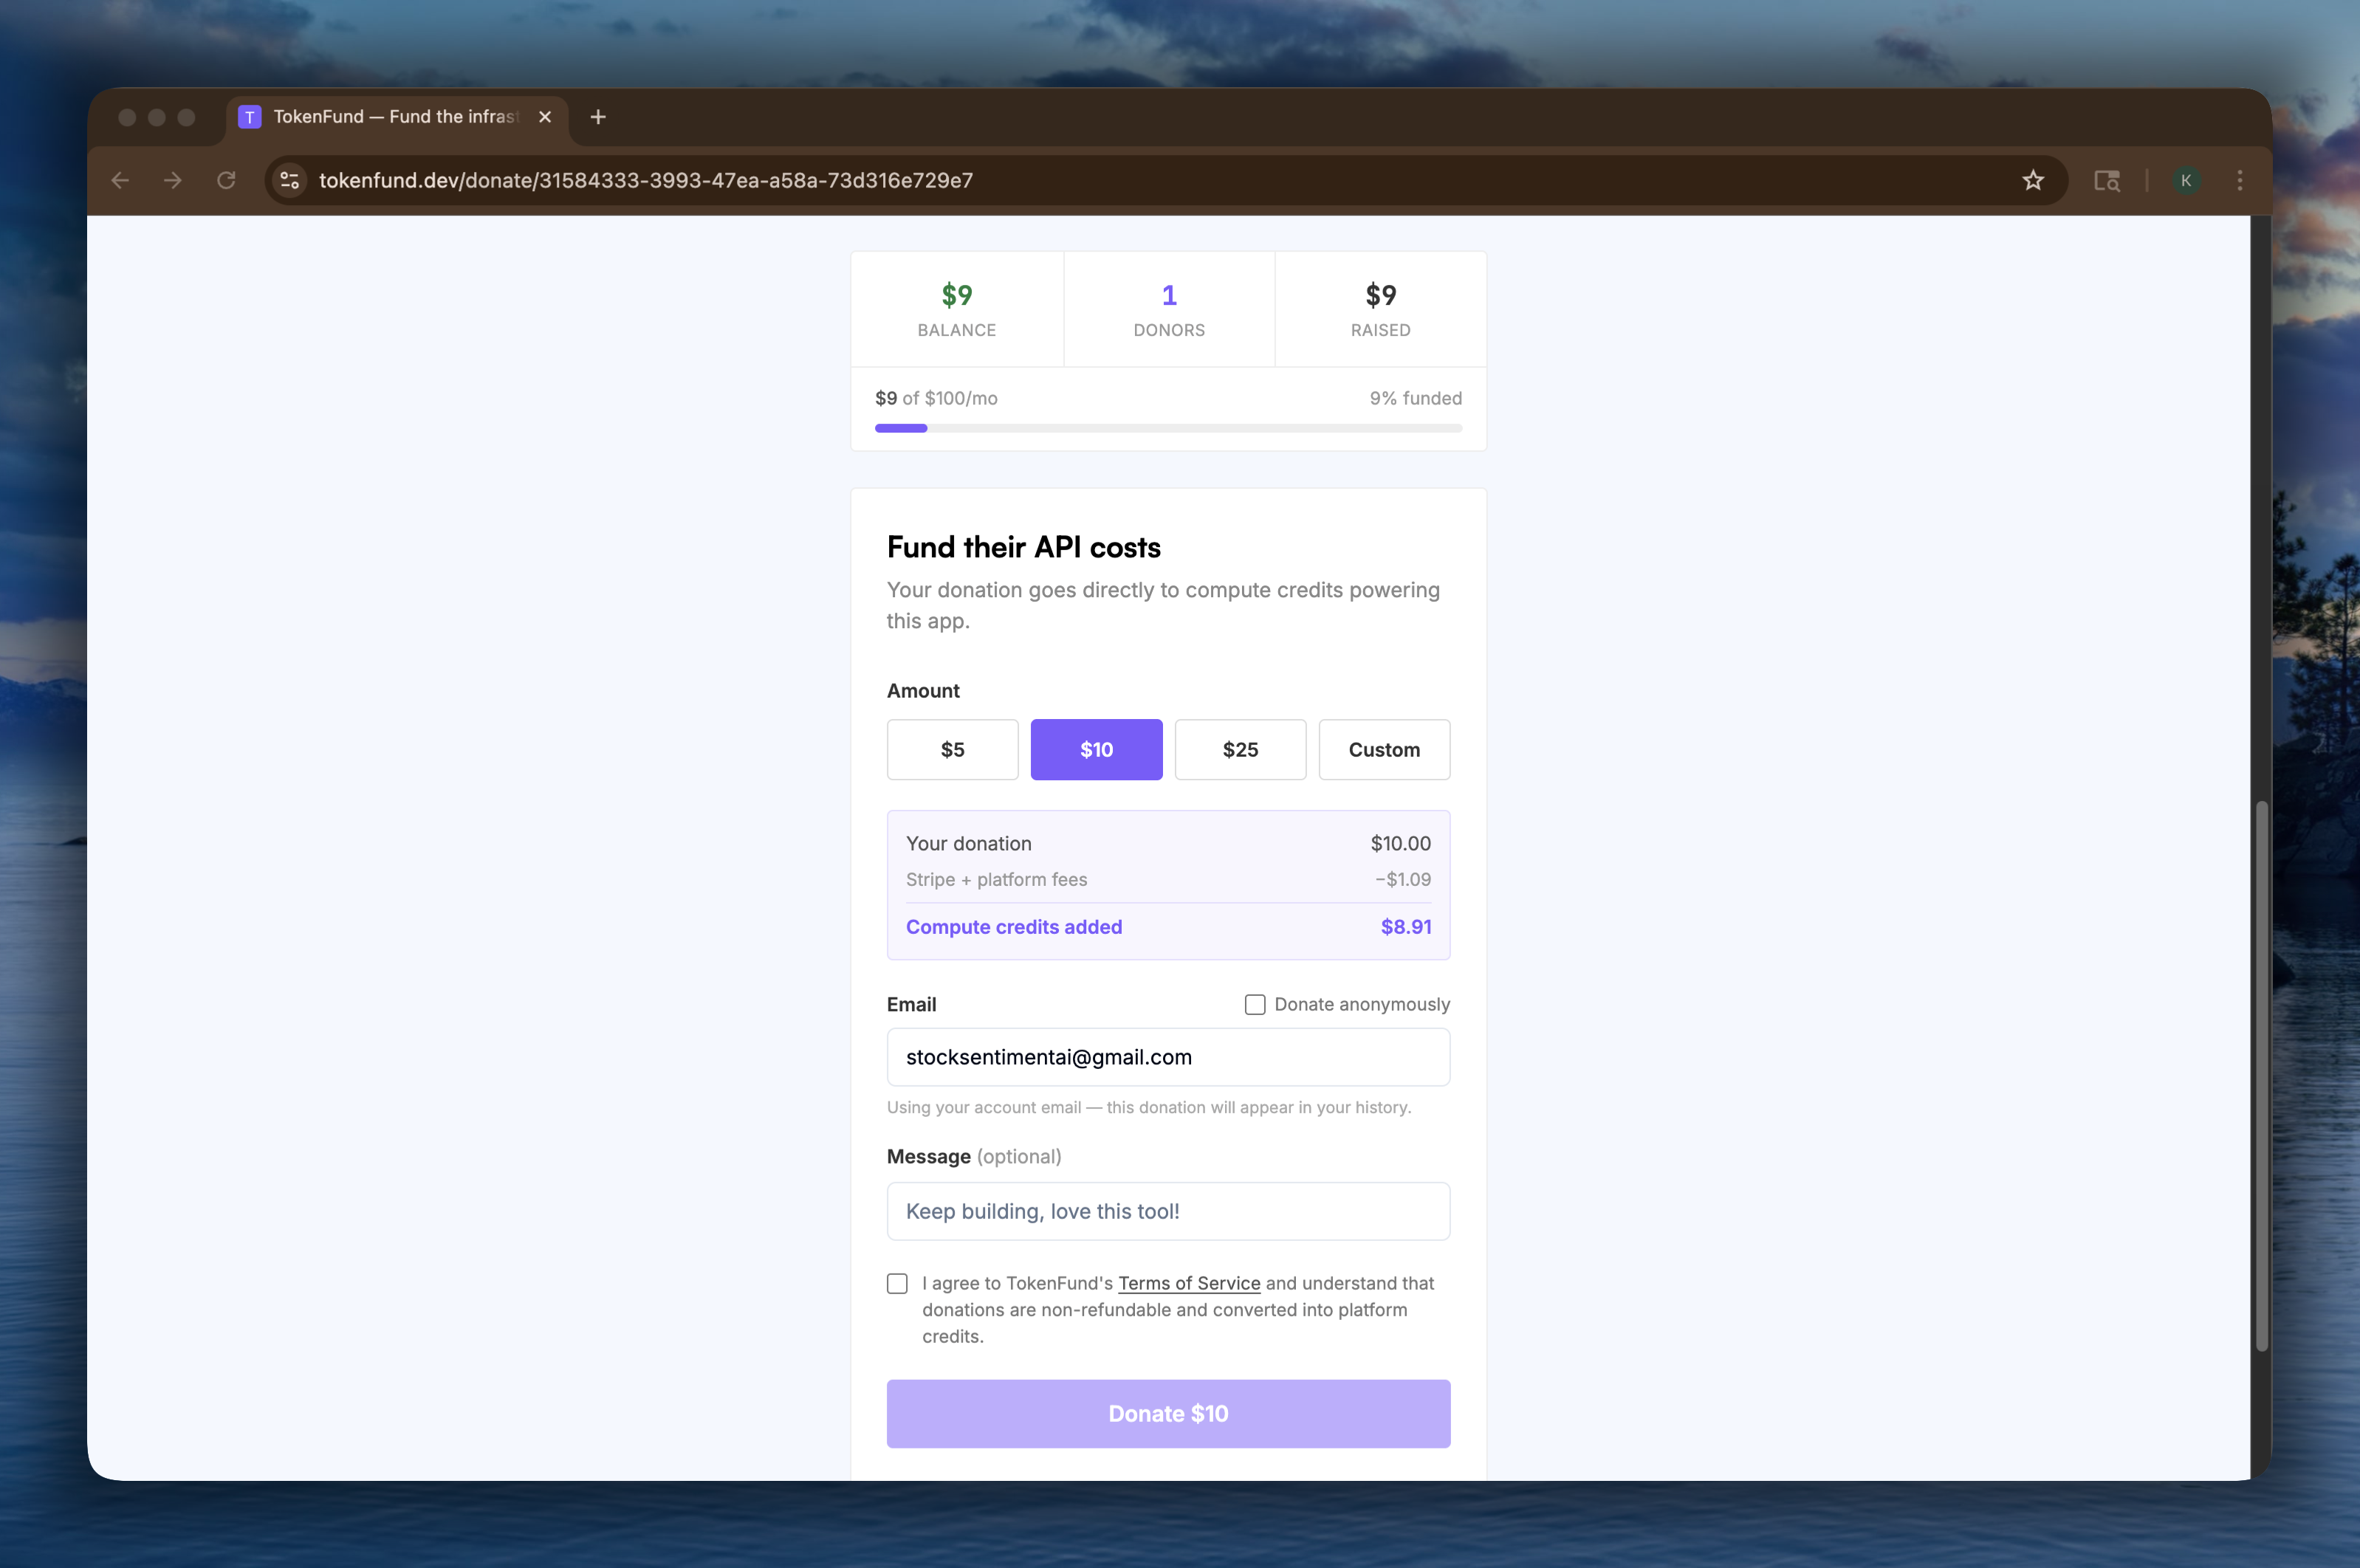Click the 9% funded progress bar
2360x1568 pixels.
pos(1168,428)
